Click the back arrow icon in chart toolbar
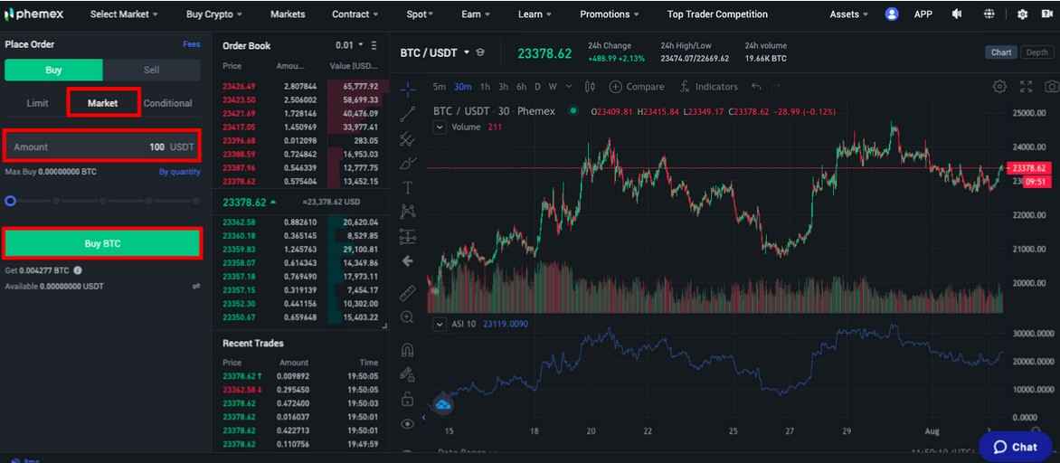 click(408, 261)
